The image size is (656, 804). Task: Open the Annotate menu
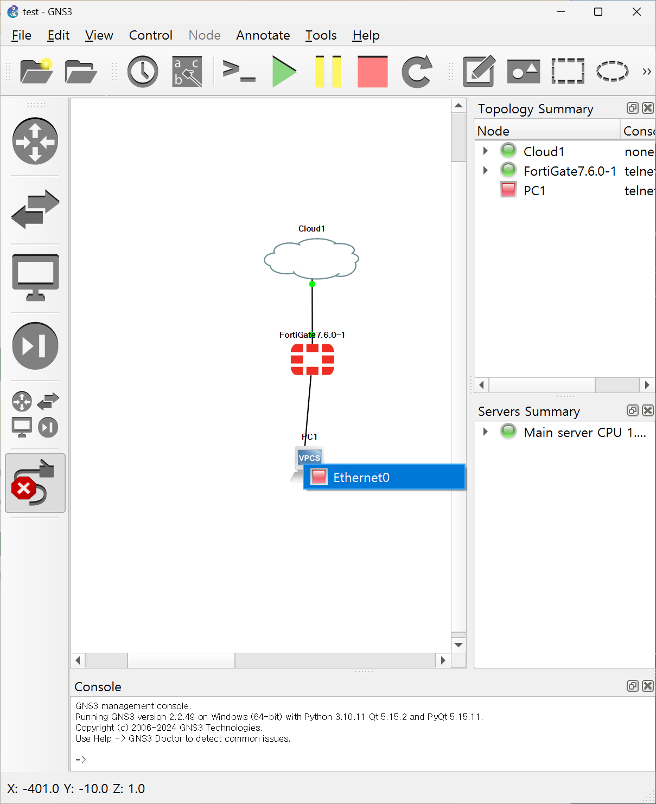tap(263, 35)
